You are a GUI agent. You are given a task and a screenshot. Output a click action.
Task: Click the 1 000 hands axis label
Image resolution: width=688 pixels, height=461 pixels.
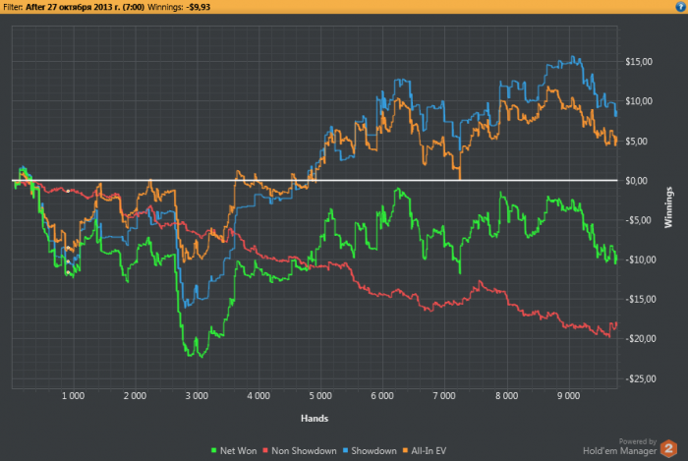pos(73,396)
